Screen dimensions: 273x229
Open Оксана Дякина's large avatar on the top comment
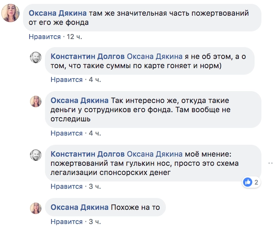point(11,14)
